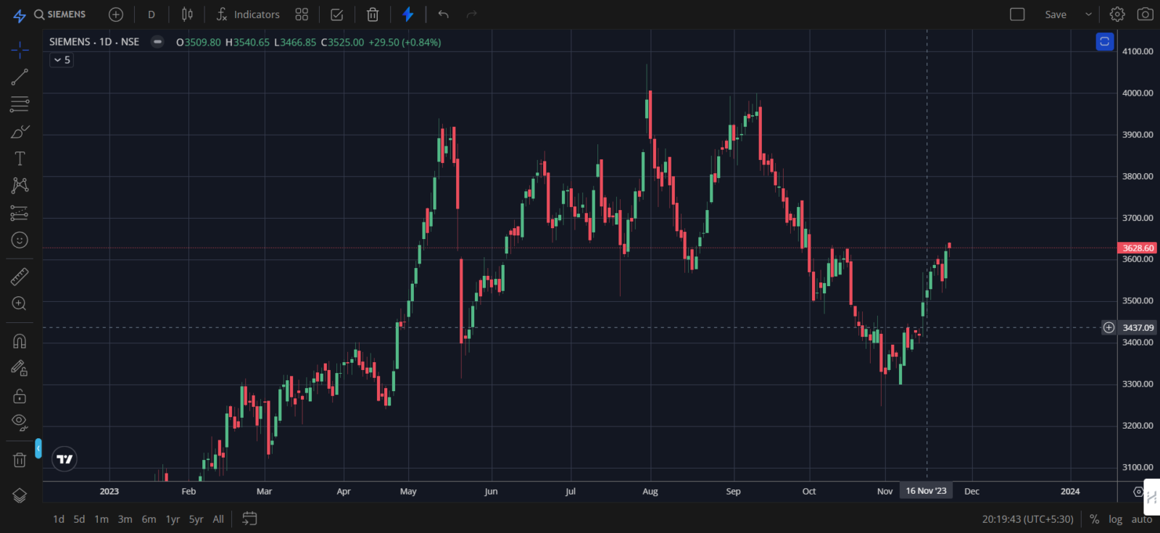
Task: Click the +29.50 (+0.84%) change value
Action: tap(405, 42)
